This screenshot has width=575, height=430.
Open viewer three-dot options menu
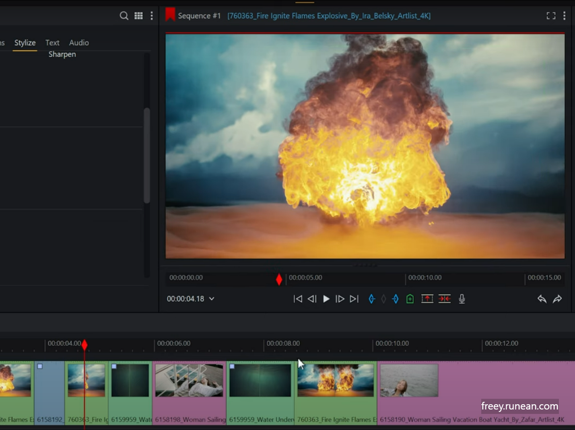pyautogui.click(x=564, y=16)
